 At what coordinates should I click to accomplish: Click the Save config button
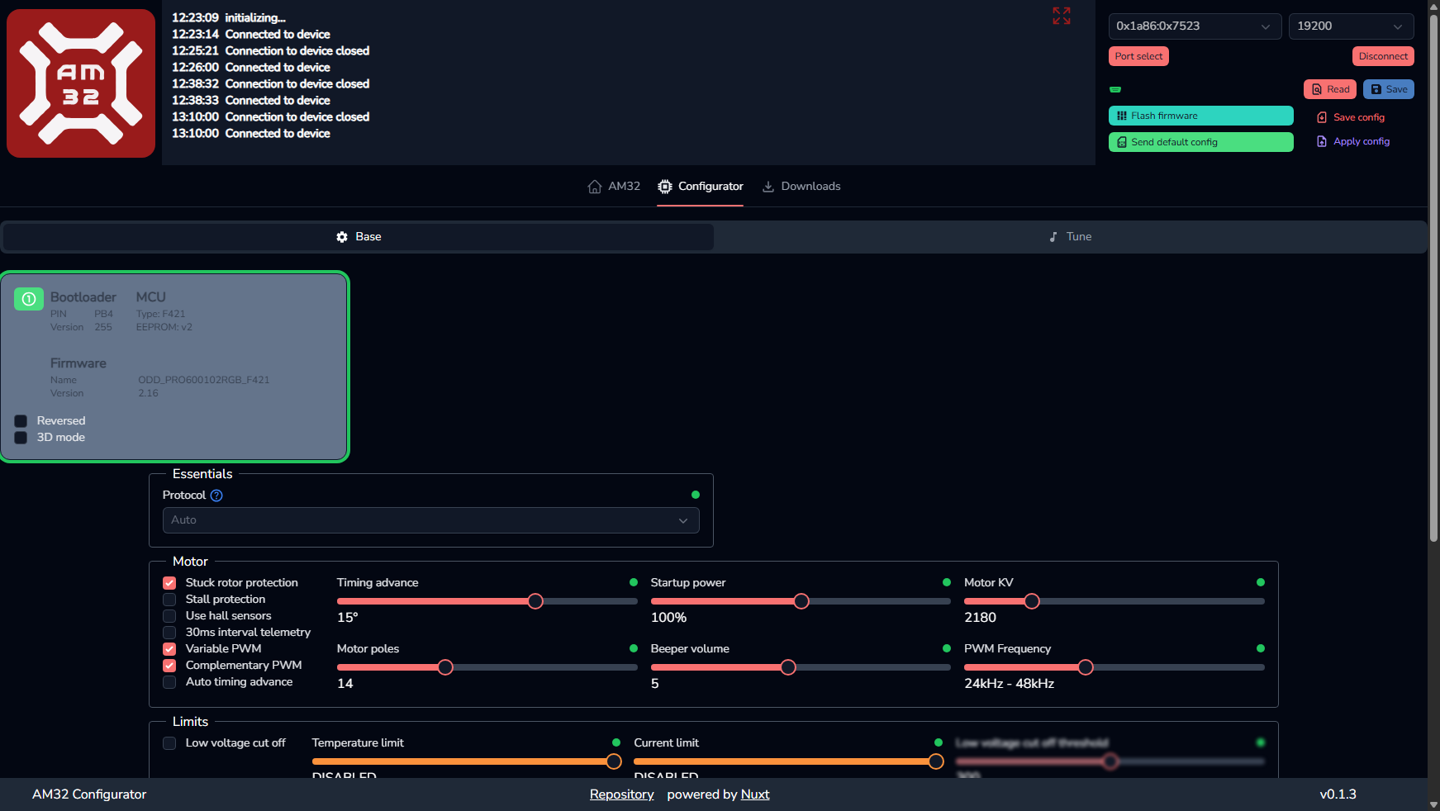tap(1351, 117)
